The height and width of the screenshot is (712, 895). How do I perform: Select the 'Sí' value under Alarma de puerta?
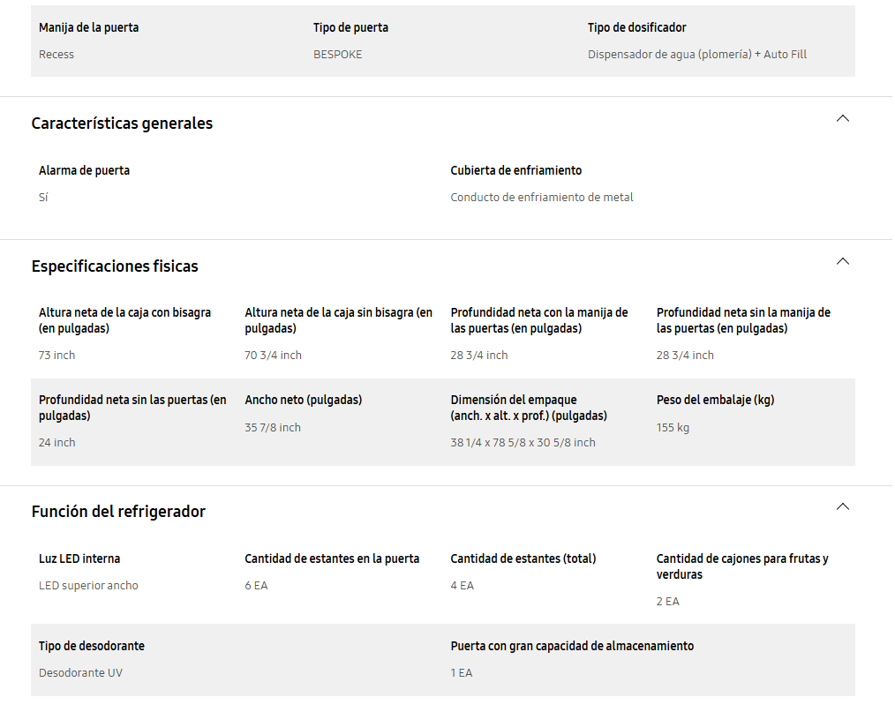[x=43, y=198]
